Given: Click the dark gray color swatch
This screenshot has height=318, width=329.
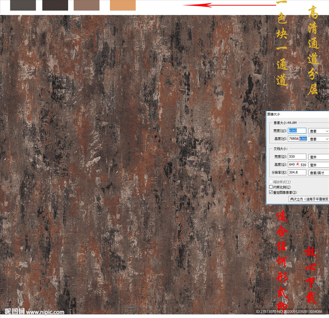Looking at the screenshot, I should (23, 5).
